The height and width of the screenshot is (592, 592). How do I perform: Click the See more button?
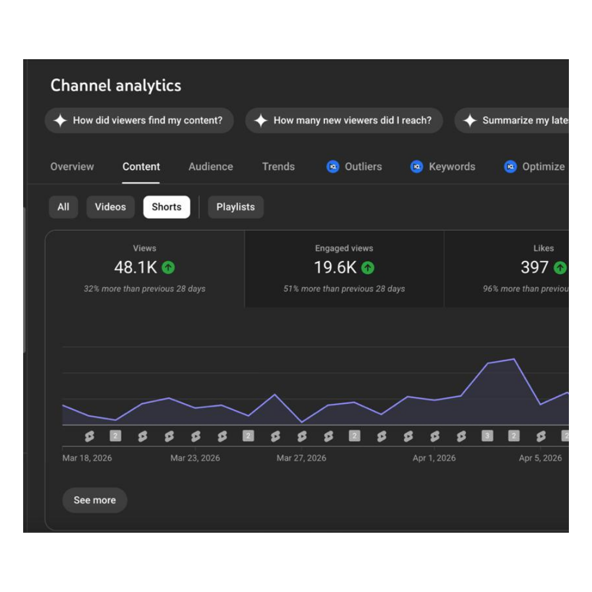95,500
